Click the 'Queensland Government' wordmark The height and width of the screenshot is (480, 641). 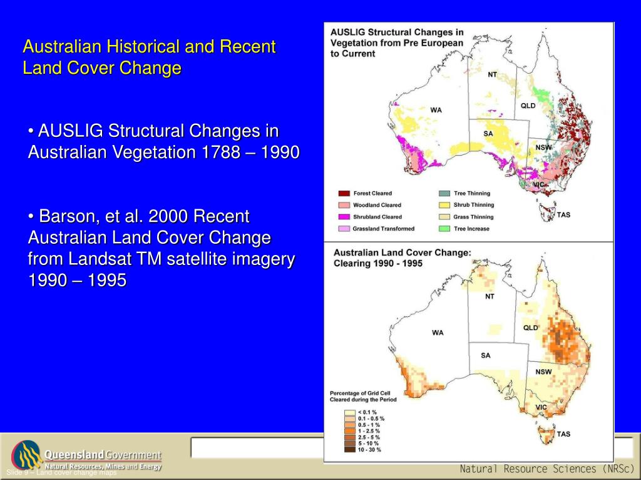103,455
